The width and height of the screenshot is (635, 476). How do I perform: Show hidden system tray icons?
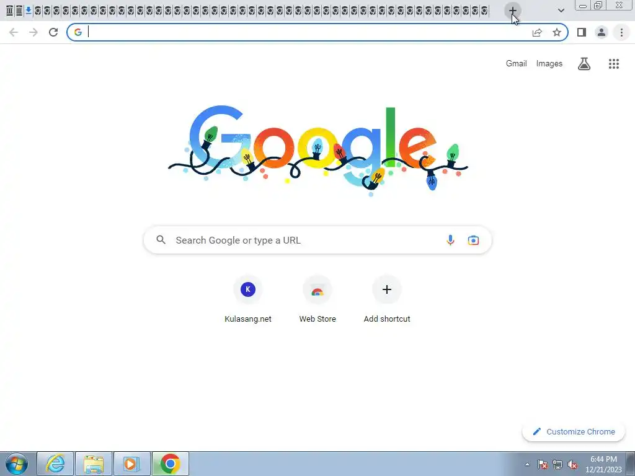[x=527, y=464]
